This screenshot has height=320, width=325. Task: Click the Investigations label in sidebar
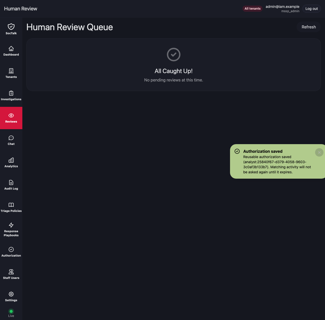[x=11, y=99]
